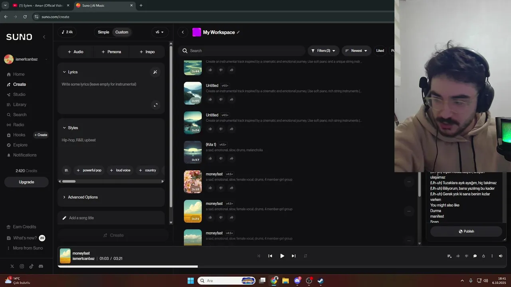Open the styles library icon
Image resolution: width=511 pixels, height=287 pixels.
tap(66, 170)
